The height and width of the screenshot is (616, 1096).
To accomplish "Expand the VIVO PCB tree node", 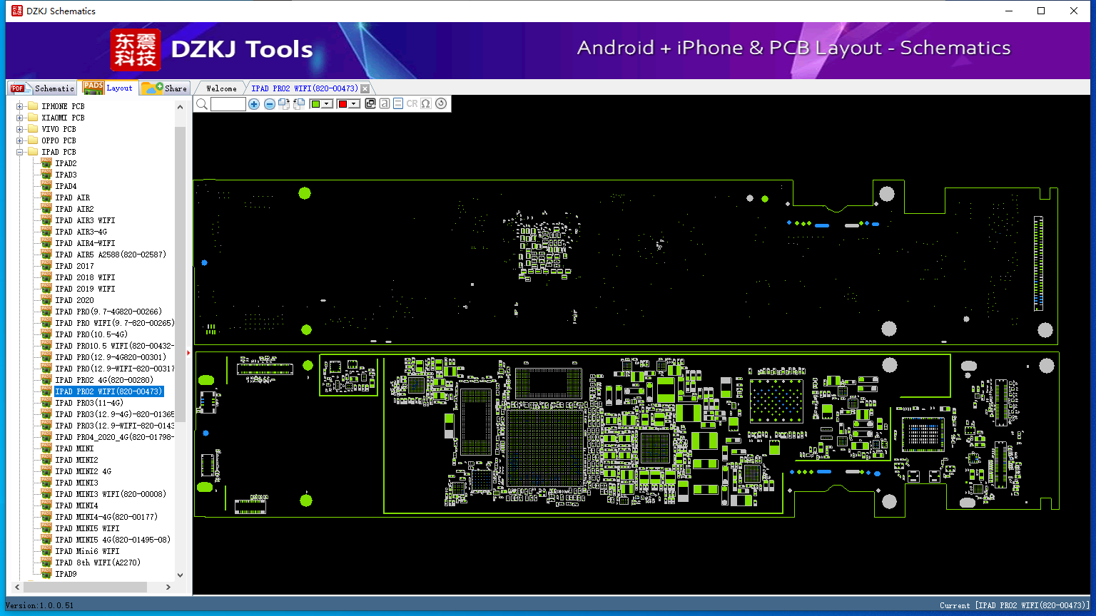I will 20,129.
